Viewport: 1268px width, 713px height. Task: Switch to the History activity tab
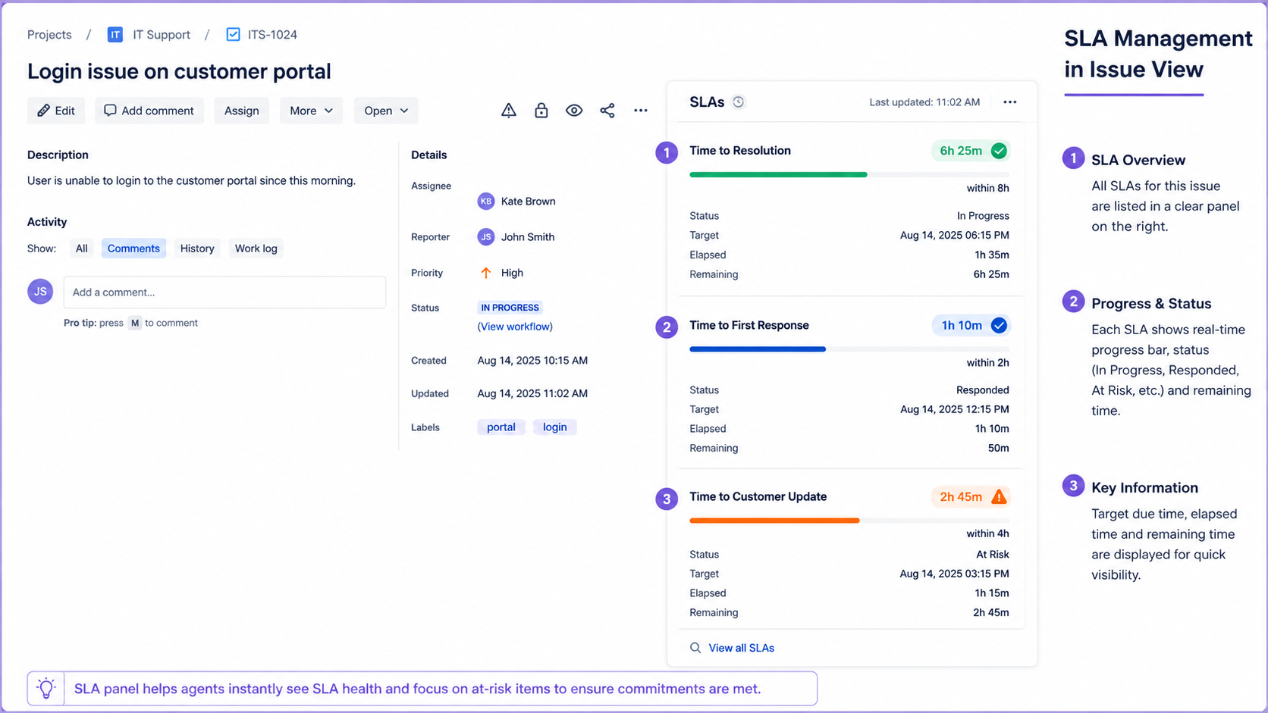(x=197, y=249)
